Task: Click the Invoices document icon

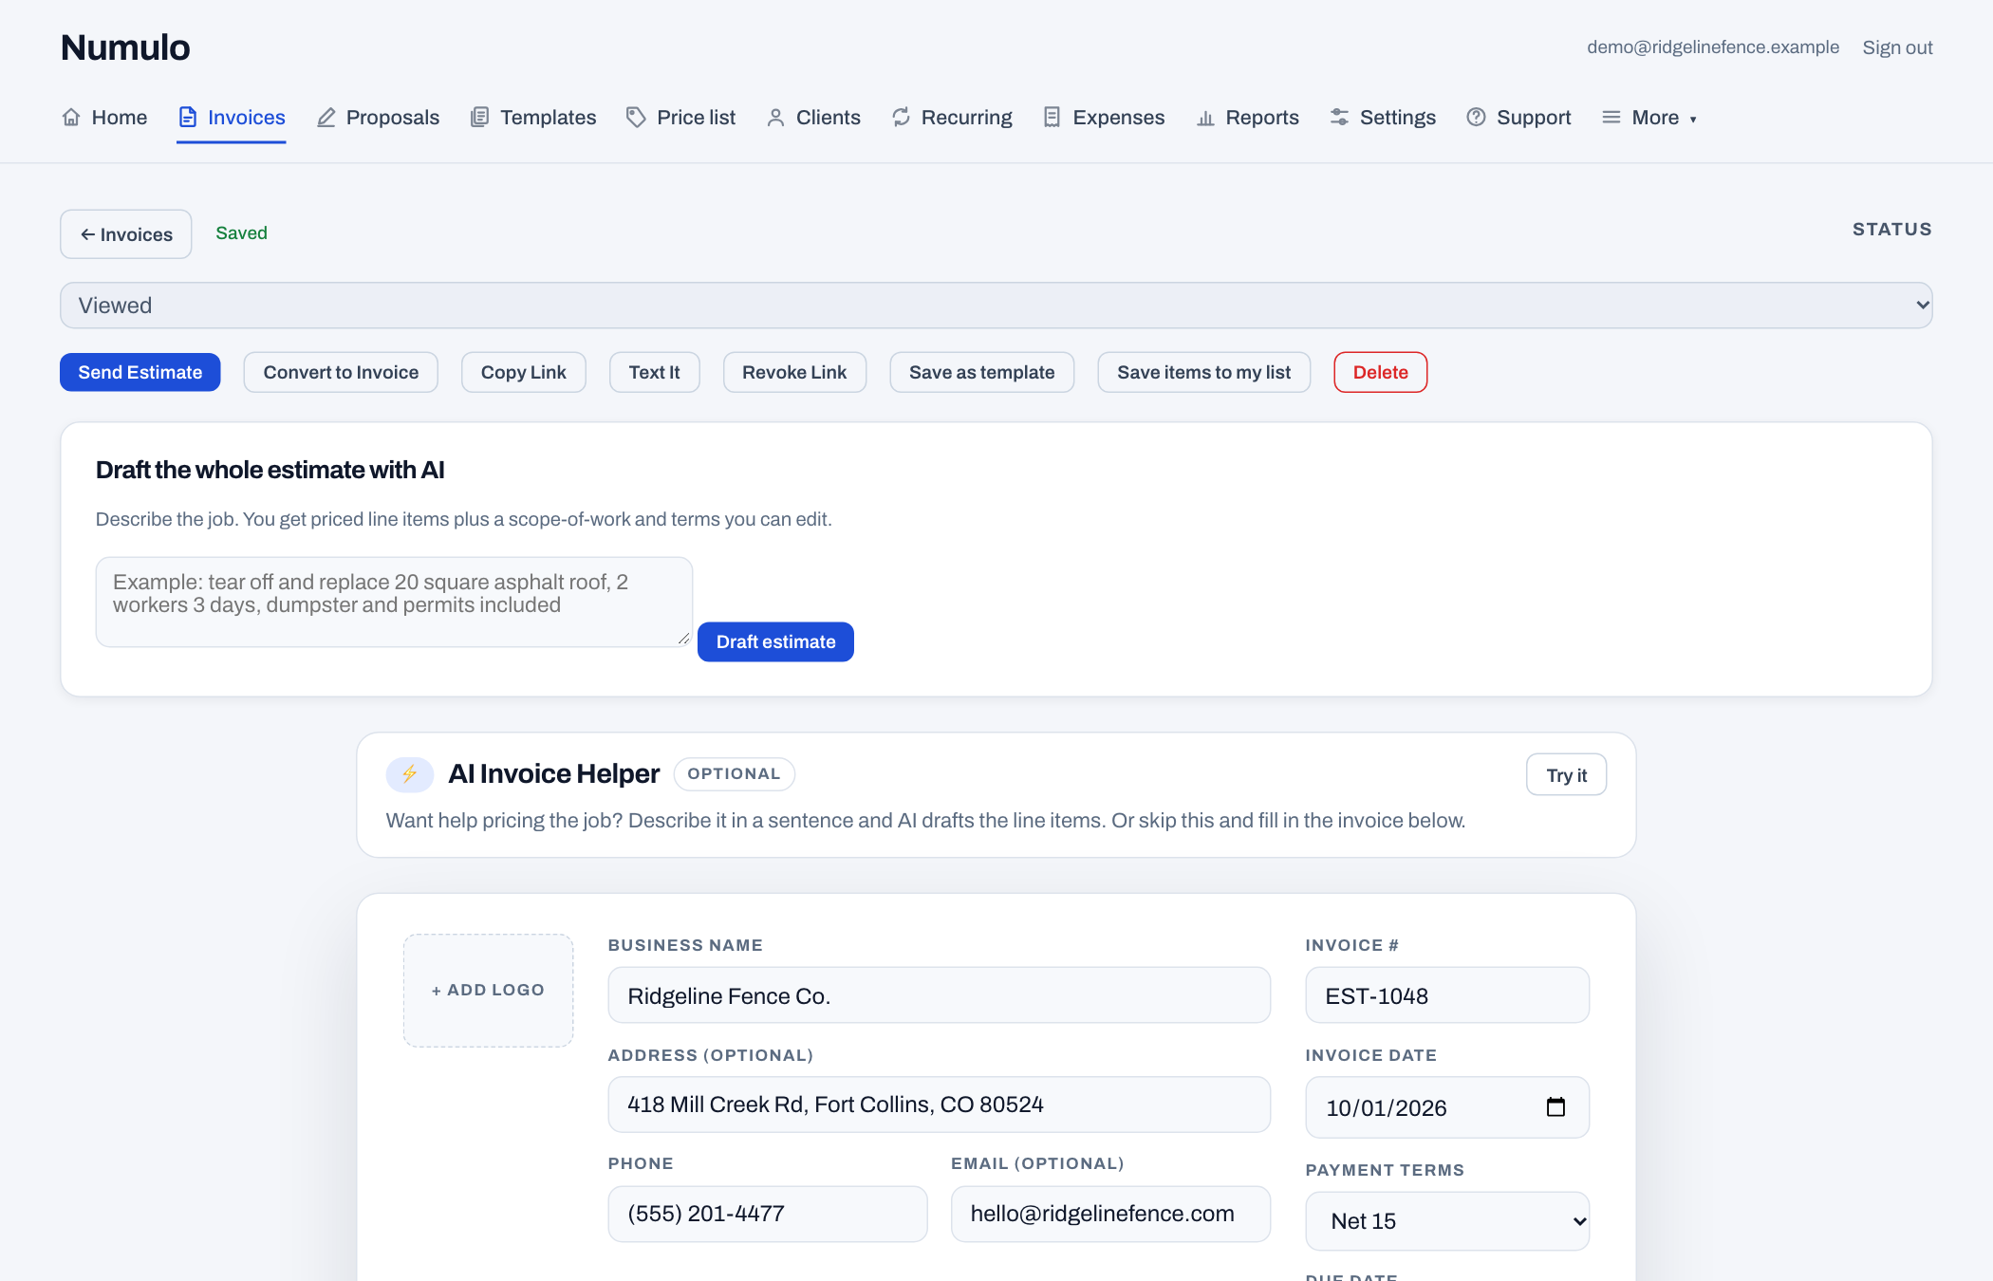Action: [188, 118]
